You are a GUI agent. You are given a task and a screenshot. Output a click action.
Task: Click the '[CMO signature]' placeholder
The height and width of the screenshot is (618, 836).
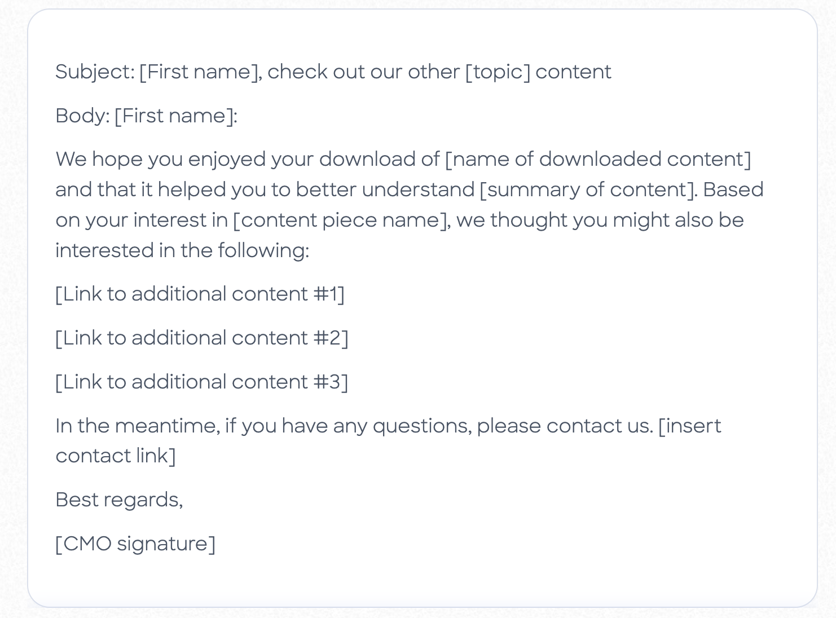tap(135, 544)
